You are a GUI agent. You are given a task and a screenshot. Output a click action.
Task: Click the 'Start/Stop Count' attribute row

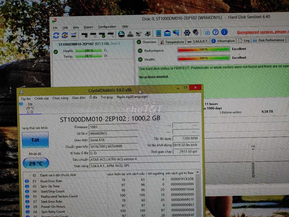[110, 191]
